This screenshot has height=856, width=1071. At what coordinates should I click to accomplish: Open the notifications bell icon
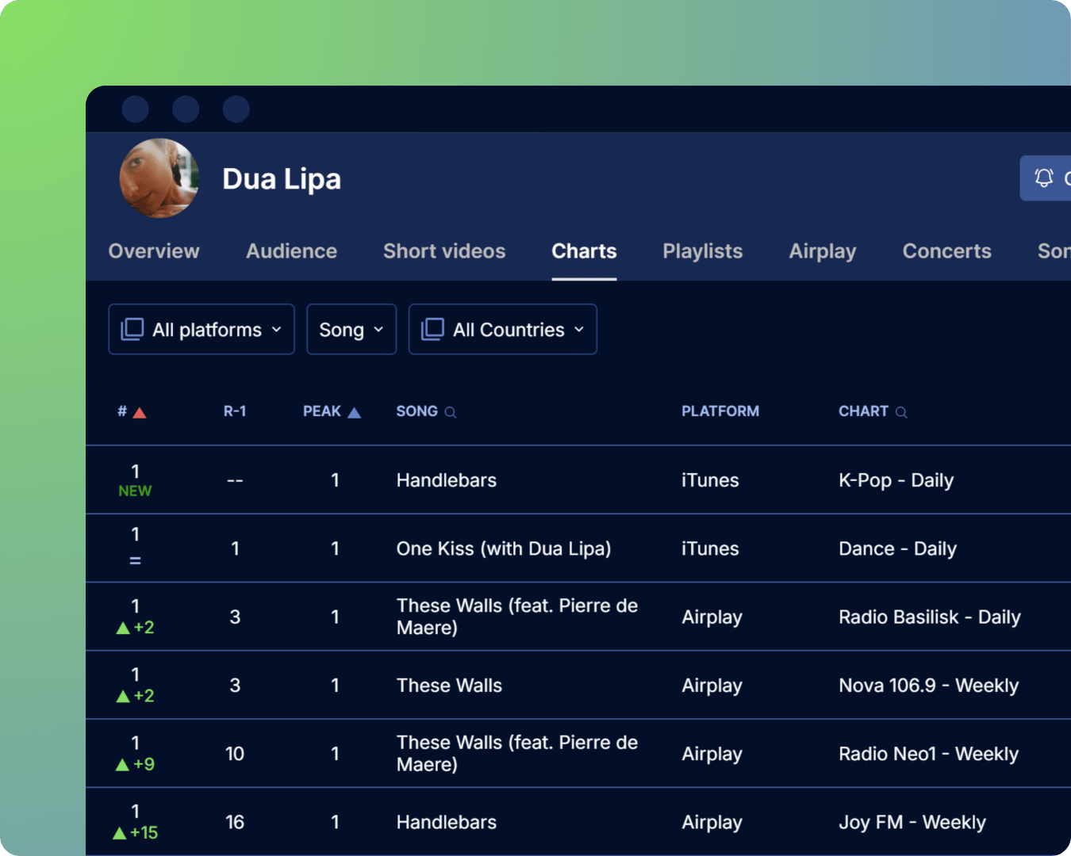[x=1044, y=178]
